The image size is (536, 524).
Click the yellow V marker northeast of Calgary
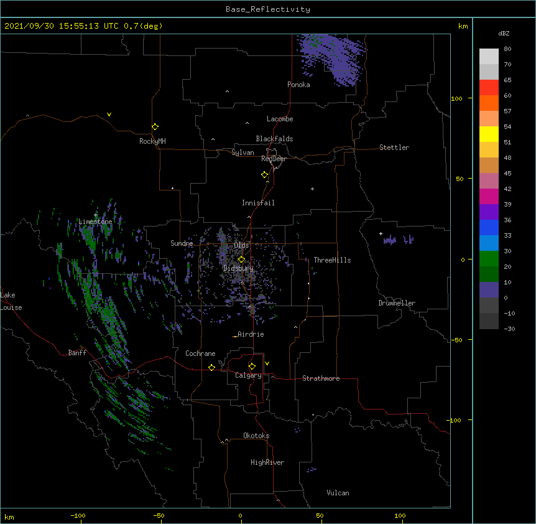(x=267, y=363)
